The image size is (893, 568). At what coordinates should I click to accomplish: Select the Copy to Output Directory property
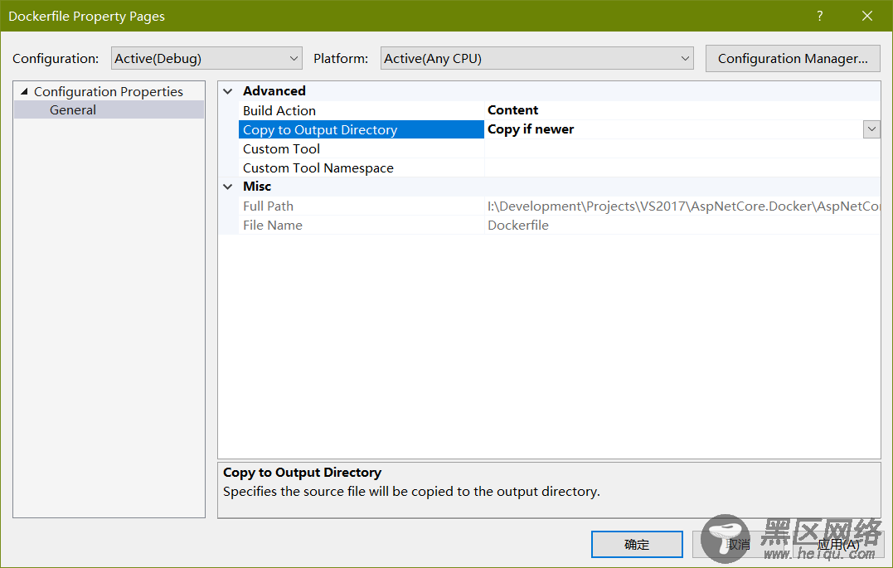361,129
